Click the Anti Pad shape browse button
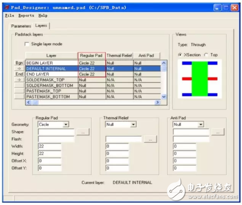Viewport: 242px width, 205px height. [x=218, y=132]
